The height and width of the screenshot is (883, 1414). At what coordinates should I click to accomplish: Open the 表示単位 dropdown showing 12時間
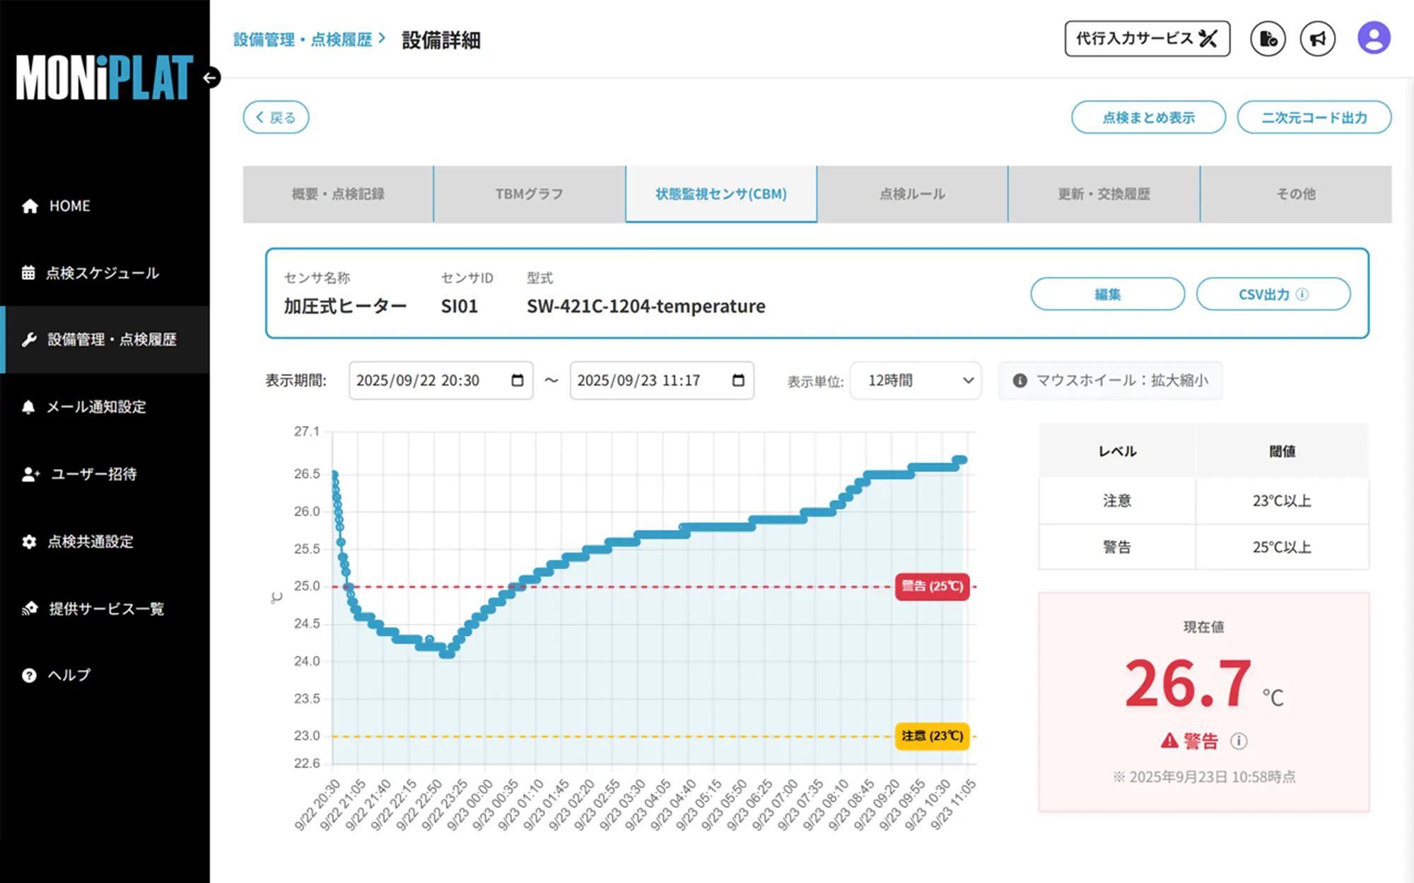point(916,380)
